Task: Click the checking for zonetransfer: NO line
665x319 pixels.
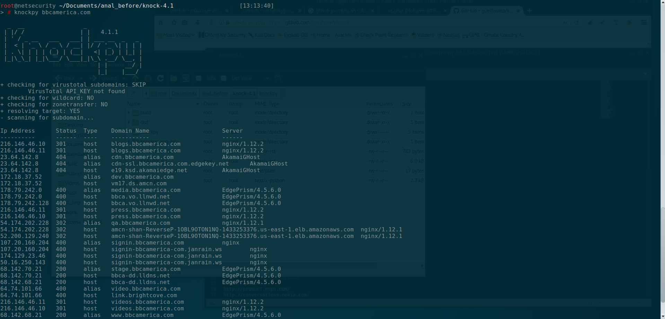Action: point(54,105)
